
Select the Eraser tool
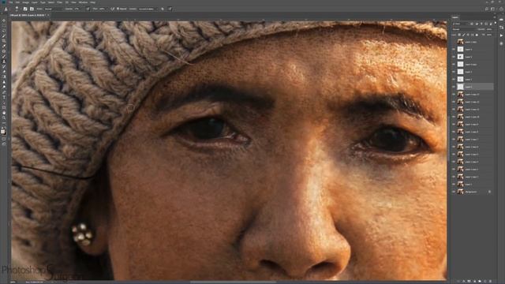pyautogui.click(x=3, y=72)
